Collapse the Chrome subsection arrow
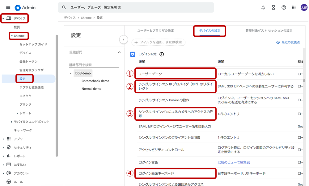This screenshot has height=186, width=309. coord(11,36)
